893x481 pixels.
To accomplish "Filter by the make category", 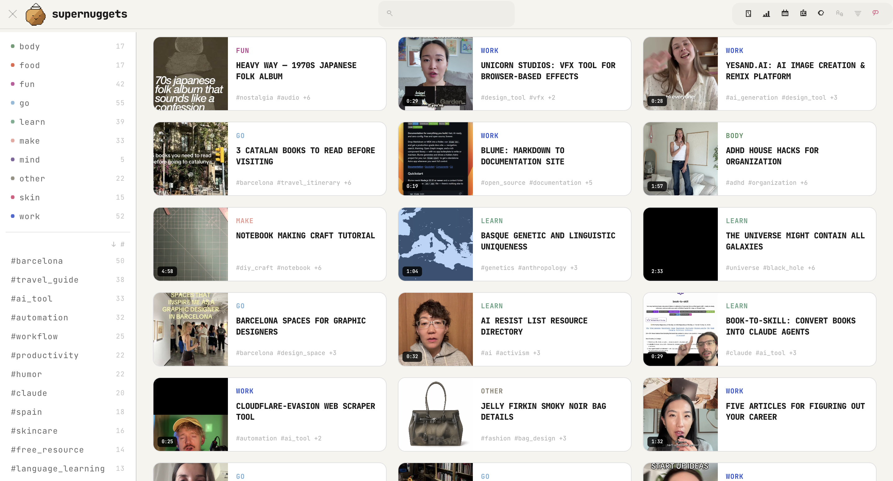I will [68, 141].
